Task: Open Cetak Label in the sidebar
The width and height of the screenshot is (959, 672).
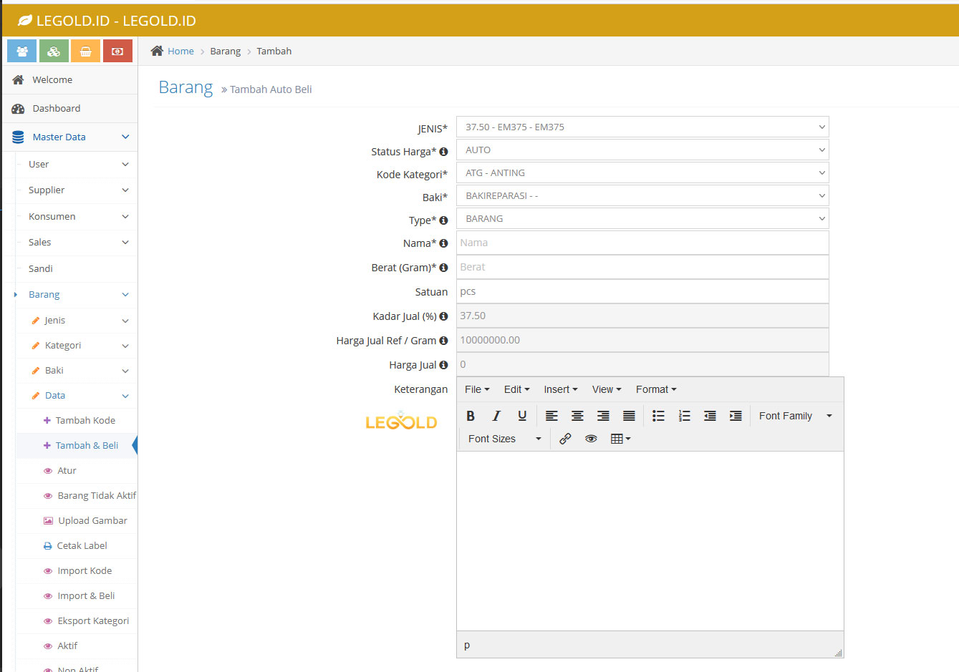Action: (x=82, y=545)
